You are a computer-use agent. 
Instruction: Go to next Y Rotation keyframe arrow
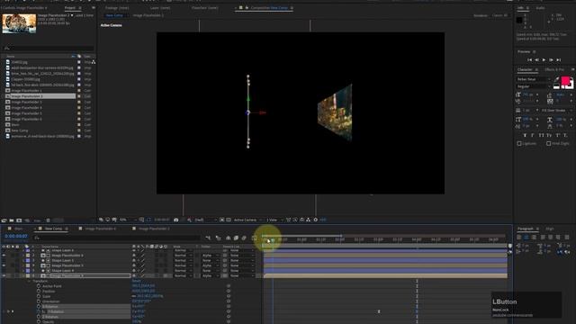(x=13, y=311)
